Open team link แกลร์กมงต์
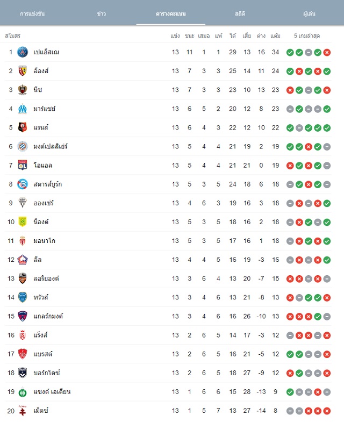The width and height of the screenshot is (344, 422). point(48,316)
